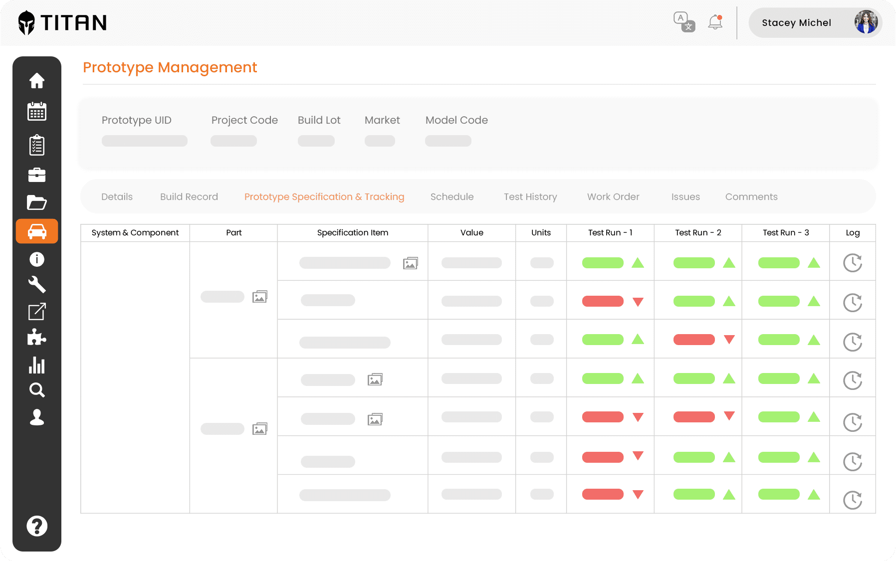Switch to the Test History tab
Screen dimensions: 896x561
pos(530,196)
